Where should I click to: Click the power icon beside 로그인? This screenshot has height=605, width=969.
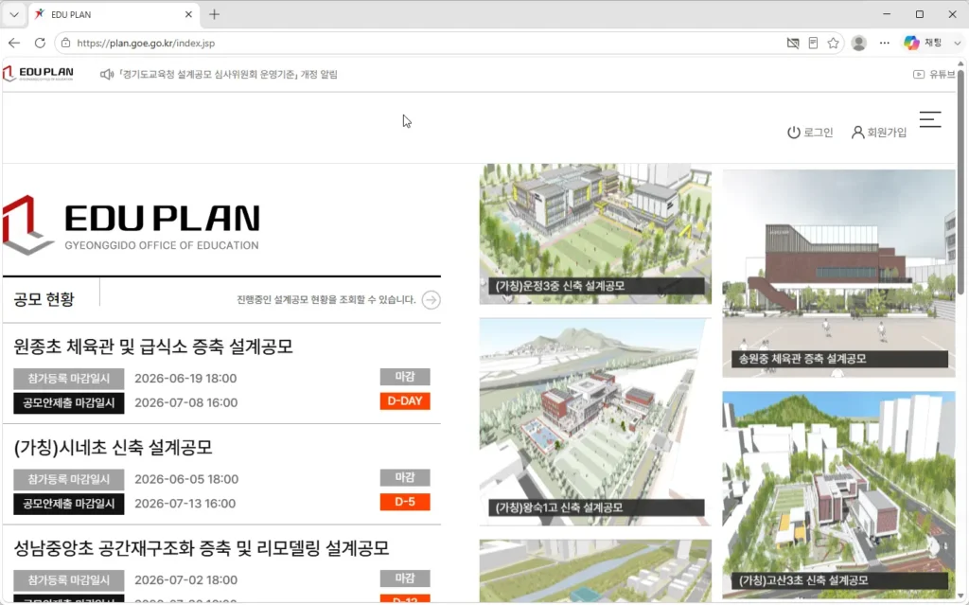coord(794,133)
